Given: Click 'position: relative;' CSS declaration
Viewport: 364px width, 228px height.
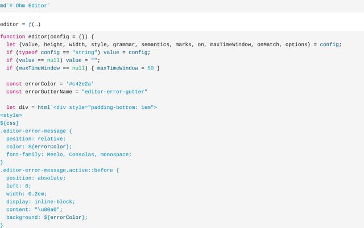Looking at the screenshot, I should (36, 139).
